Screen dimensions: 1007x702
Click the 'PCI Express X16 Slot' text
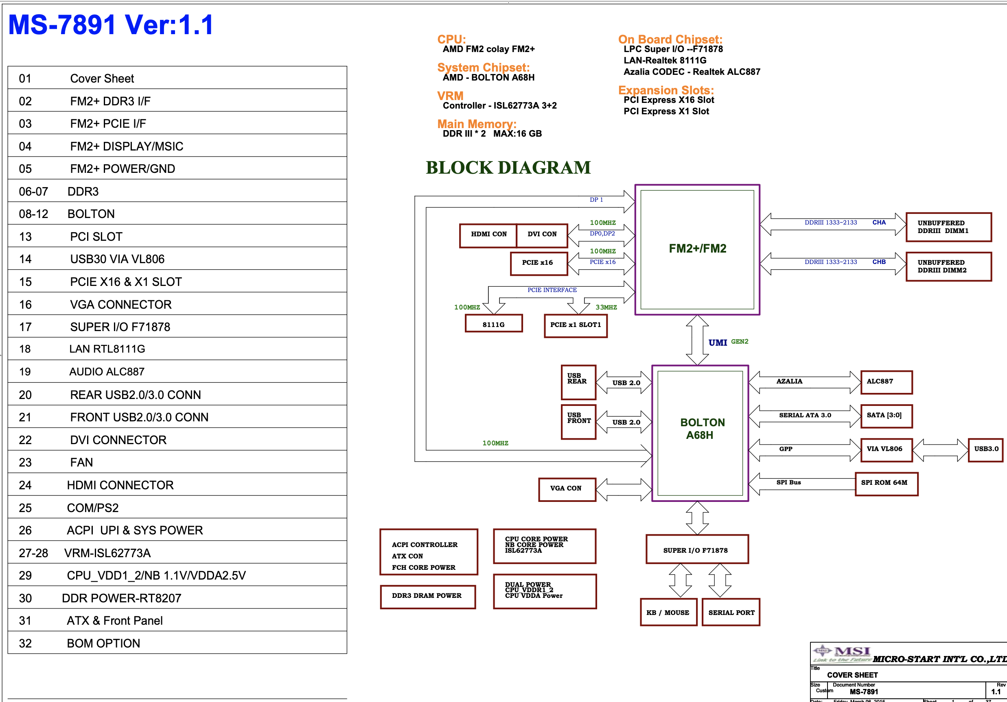point(669,100)
